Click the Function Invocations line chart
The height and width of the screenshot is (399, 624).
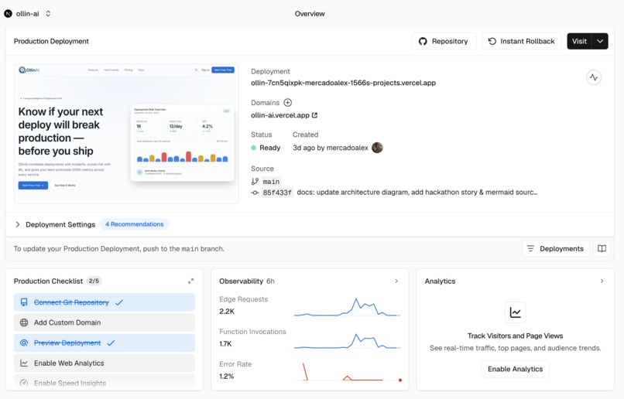coord(347,340)
